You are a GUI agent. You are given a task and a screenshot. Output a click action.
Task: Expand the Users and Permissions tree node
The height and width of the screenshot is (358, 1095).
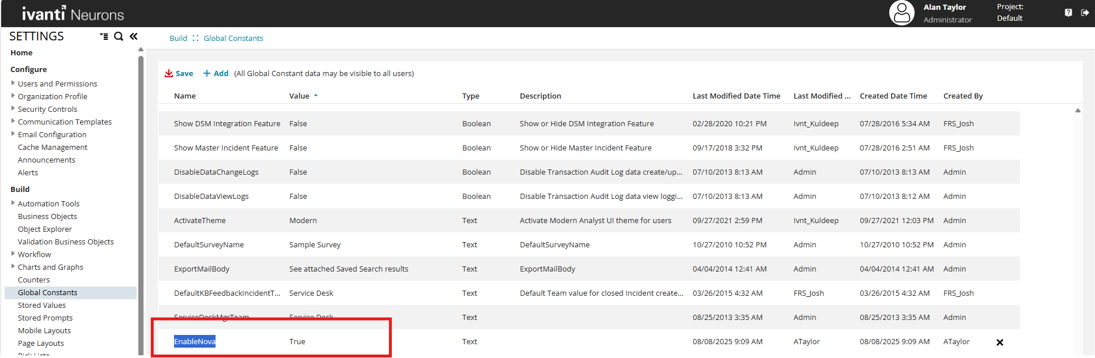(13, 83)
